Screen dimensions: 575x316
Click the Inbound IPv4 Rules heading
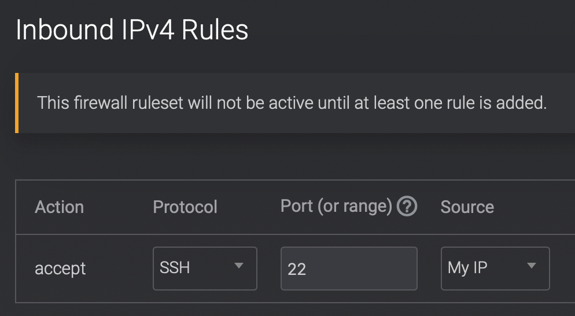132,30
